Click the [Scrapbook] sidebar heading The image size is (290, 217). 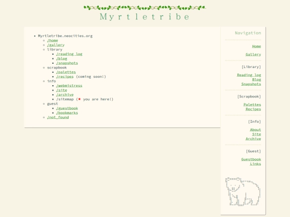coord(249,96)
